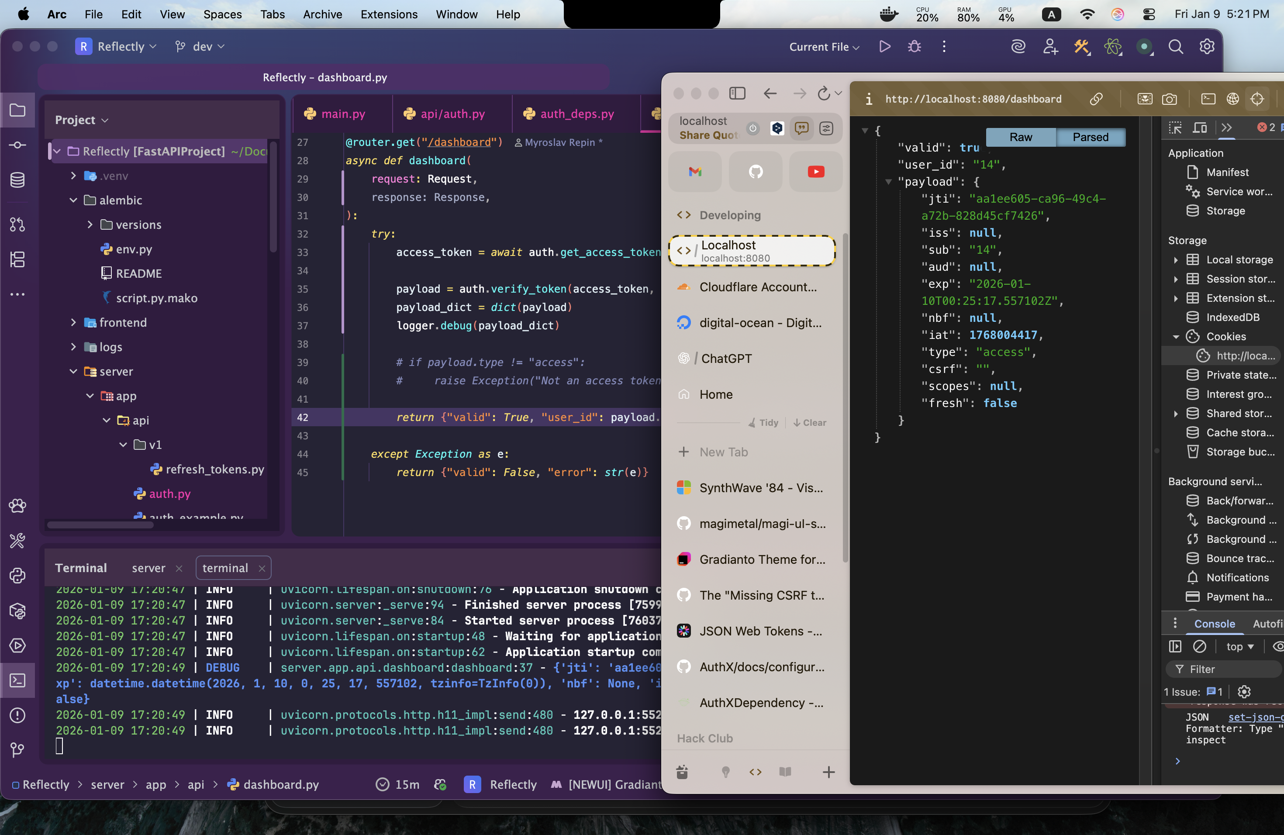Switch to api/auth.py editor tab
1284x835 pixels.
pyautogui.click(x=452, y=114)
